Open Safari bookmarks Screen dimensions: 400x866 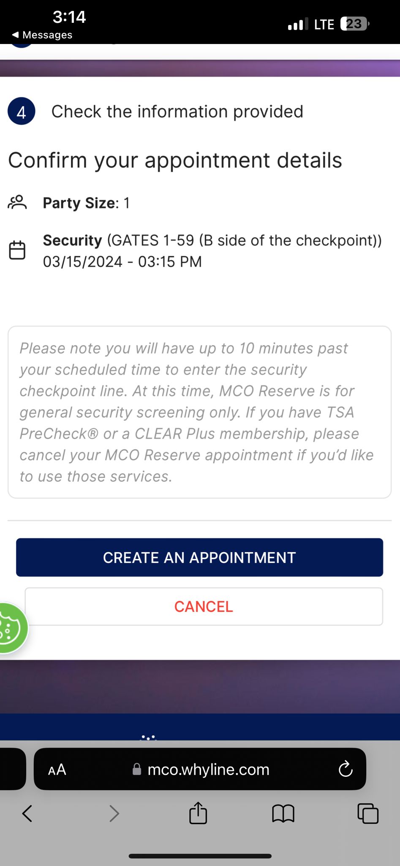point(283,813)
